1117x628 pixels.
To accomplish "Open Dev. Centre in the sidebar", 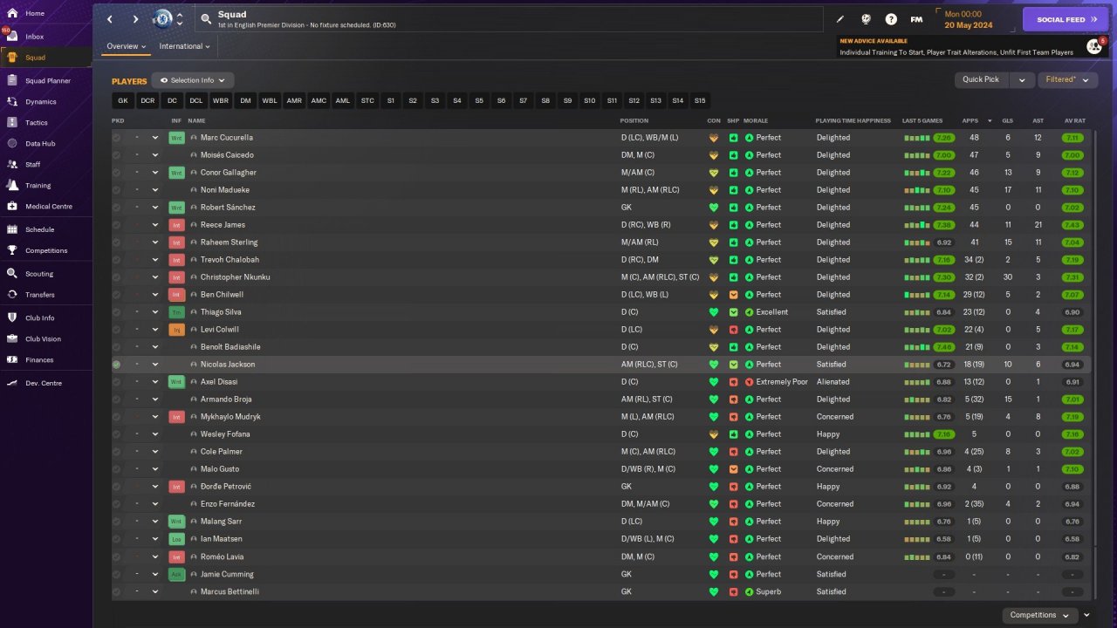I will pos(44,383).
